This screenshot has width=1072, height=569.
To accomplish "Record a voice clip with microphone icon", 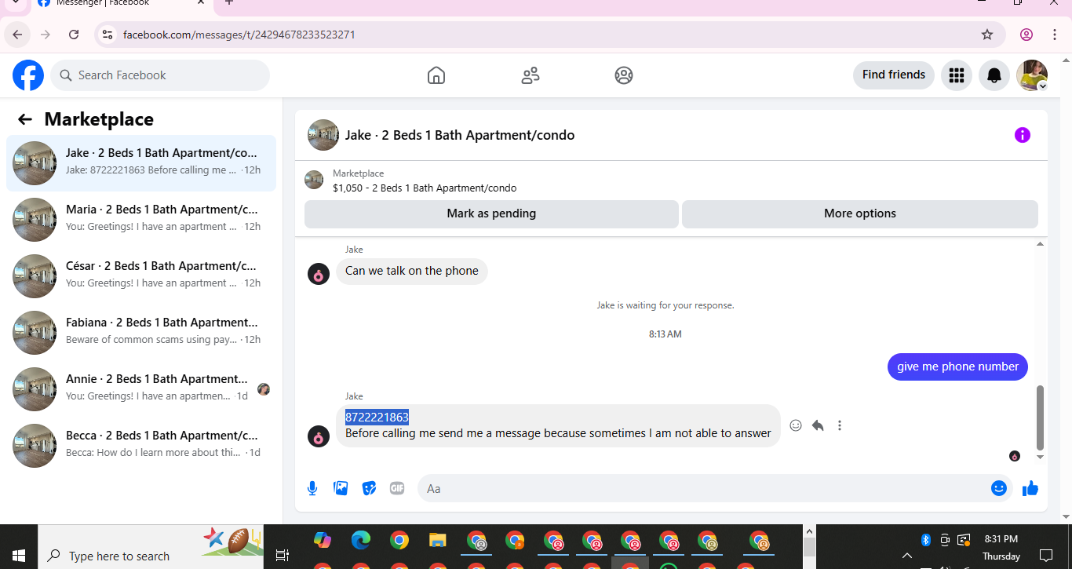I will (312, 488).
